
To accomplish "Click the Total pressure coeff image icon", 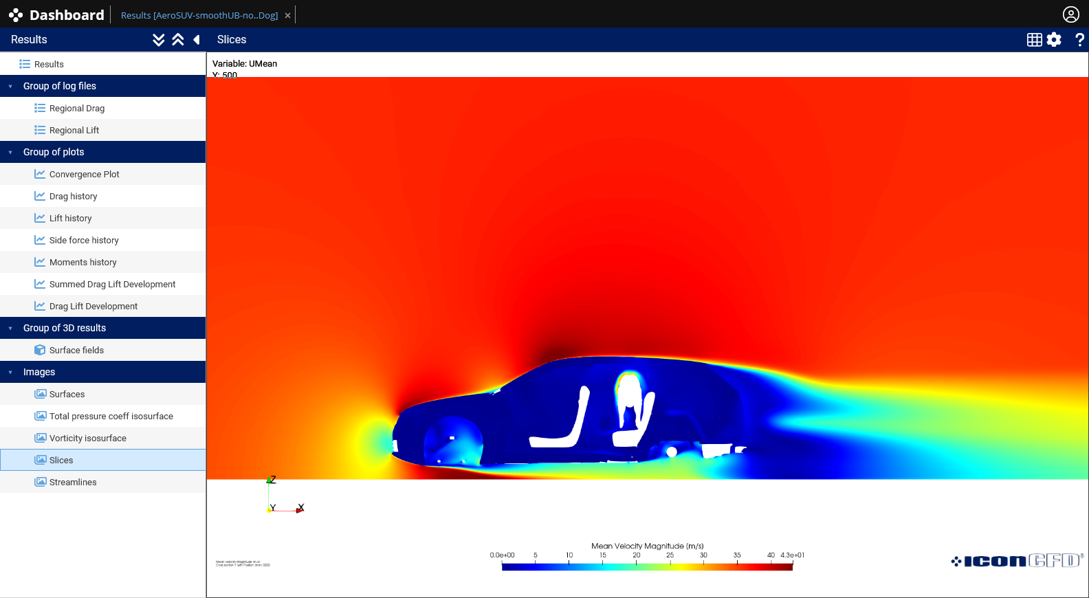I will click(41, 416).
